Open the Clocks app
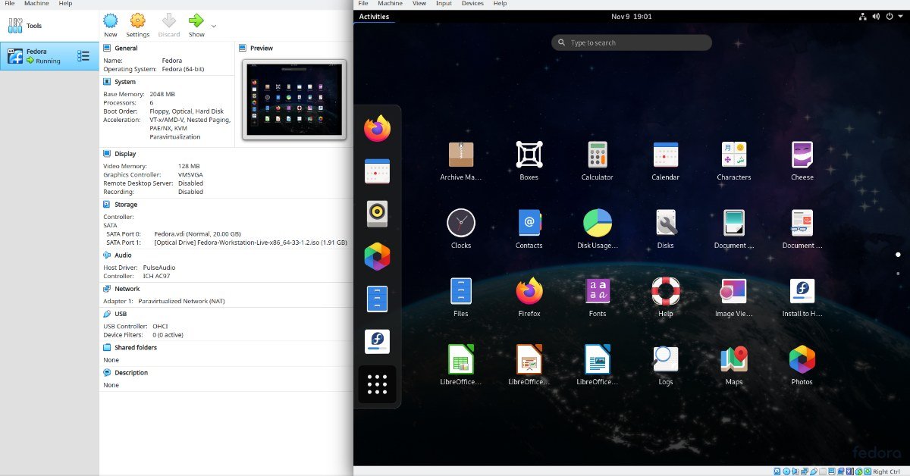Screen dimensions: 910x476 pyautogui.click(x=461, y=223)
